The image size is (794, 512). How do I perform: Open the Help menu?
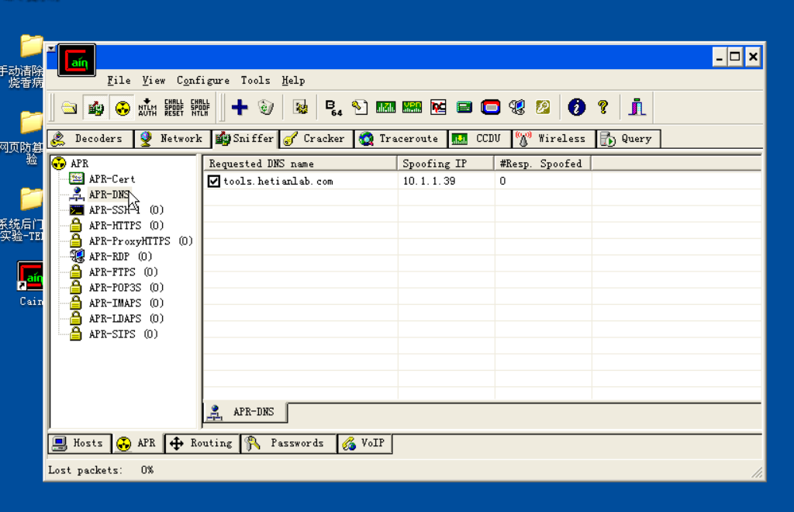tap(293, 80)
